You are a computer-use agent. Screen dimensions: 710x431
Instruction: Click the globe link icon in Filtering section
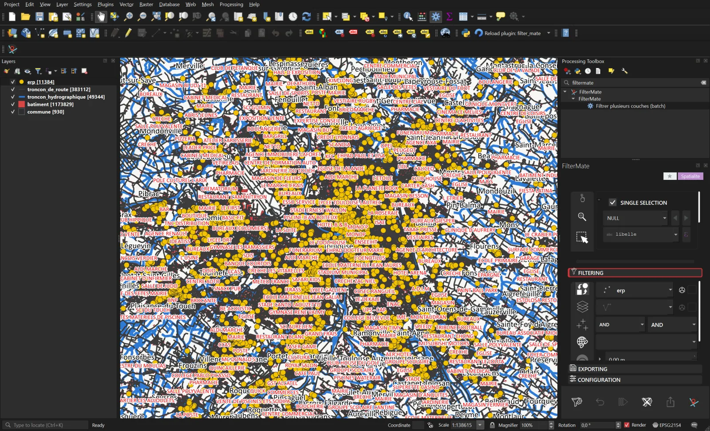pos(582,342)
